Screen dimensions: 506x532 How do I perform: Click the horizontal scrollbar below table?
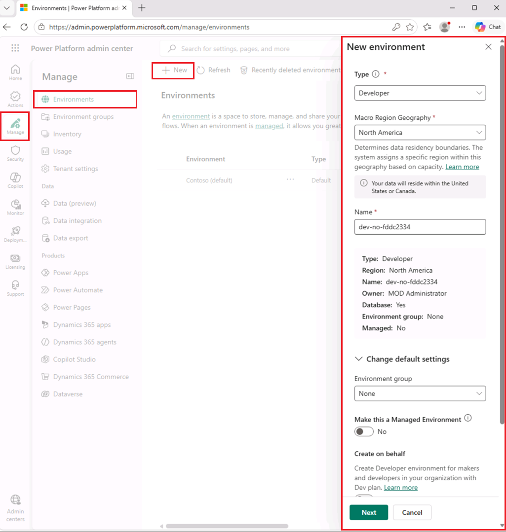click(x=227, y=526)
